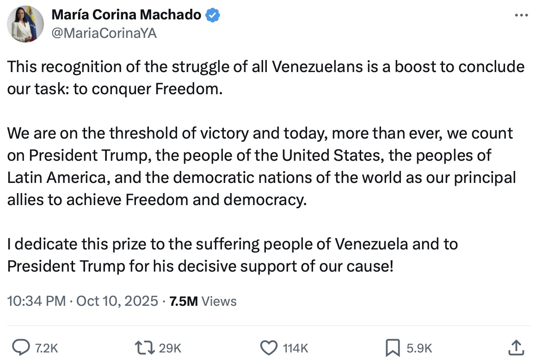Click the María Corina Machado display name
542x364 pixels.
(126, 15)
